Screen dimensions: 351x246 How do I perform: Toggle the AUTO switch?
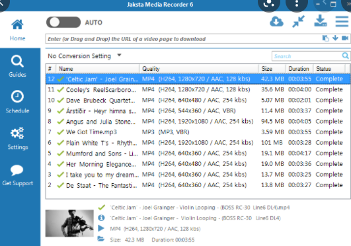63,22
